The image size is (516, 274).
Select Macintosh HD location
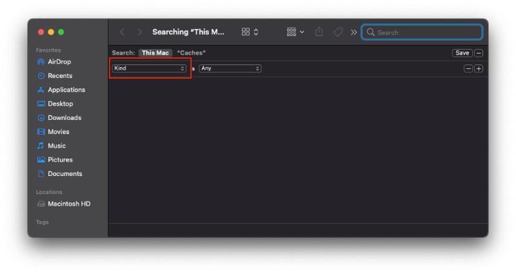pos(63,204)
